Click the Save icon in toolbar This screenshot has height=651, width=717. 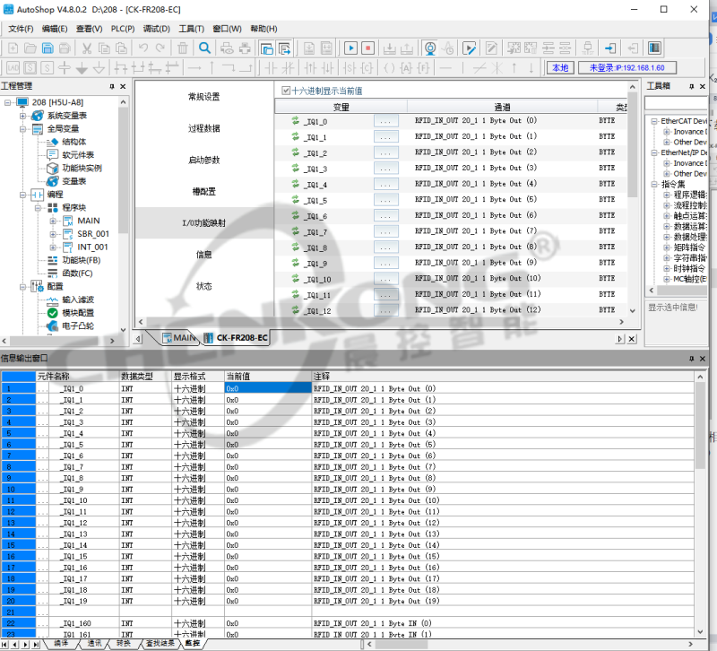point(47,48)
